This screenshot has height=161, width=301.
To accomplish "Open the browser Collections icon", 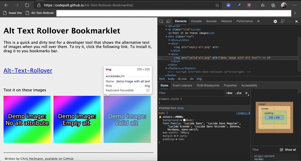I will click(273, 5).
